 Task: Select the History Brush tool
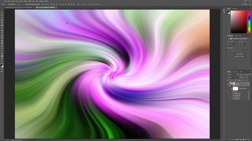(2, 33)
